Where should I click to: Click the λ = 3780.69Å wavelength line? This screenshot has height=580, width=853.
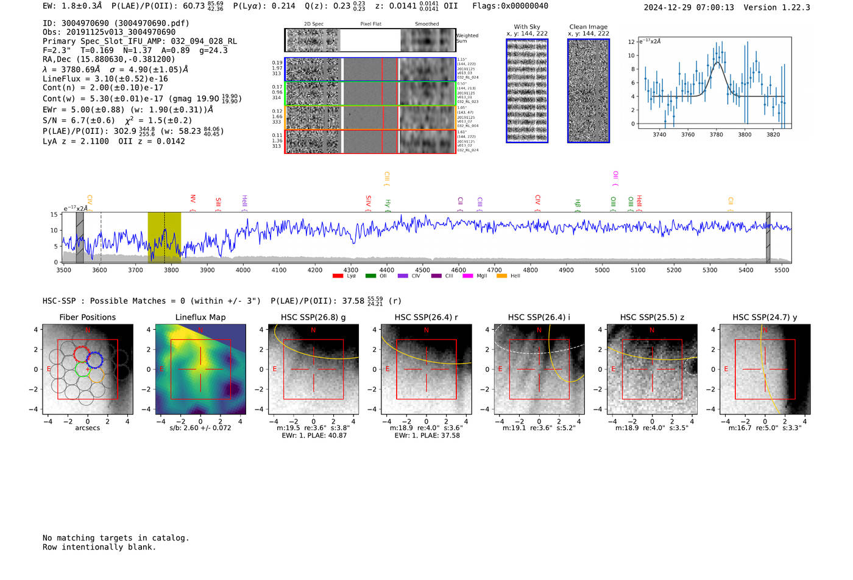(x=115, y=69)
